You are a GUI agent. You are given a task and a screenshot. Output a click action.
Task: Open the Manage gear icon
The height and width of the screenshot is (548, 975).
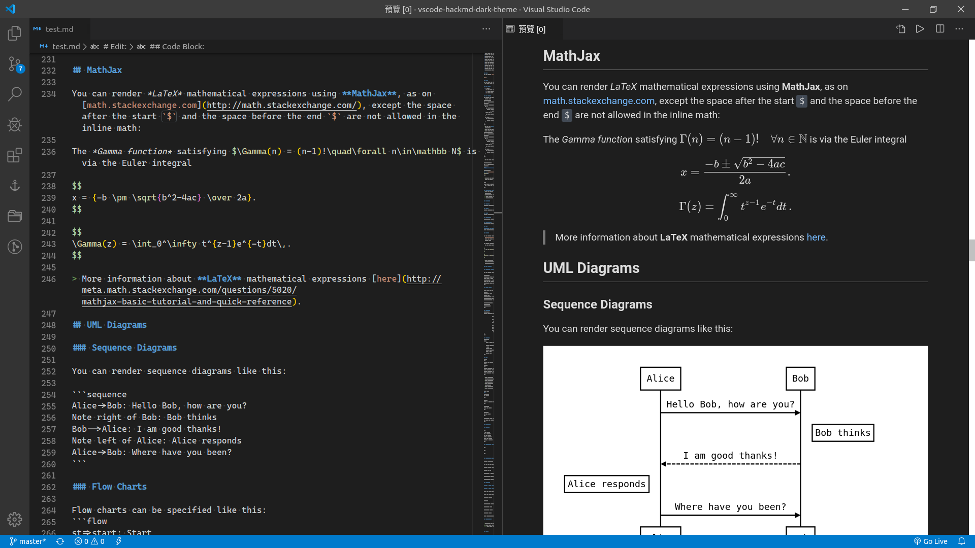click(15, 519)
